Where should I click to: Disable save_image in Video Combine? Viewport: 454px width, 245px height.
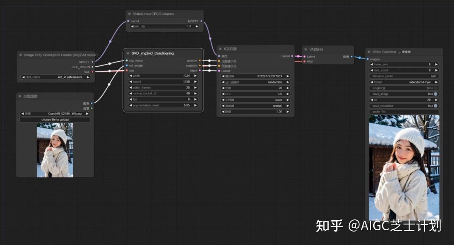[435, 94]
